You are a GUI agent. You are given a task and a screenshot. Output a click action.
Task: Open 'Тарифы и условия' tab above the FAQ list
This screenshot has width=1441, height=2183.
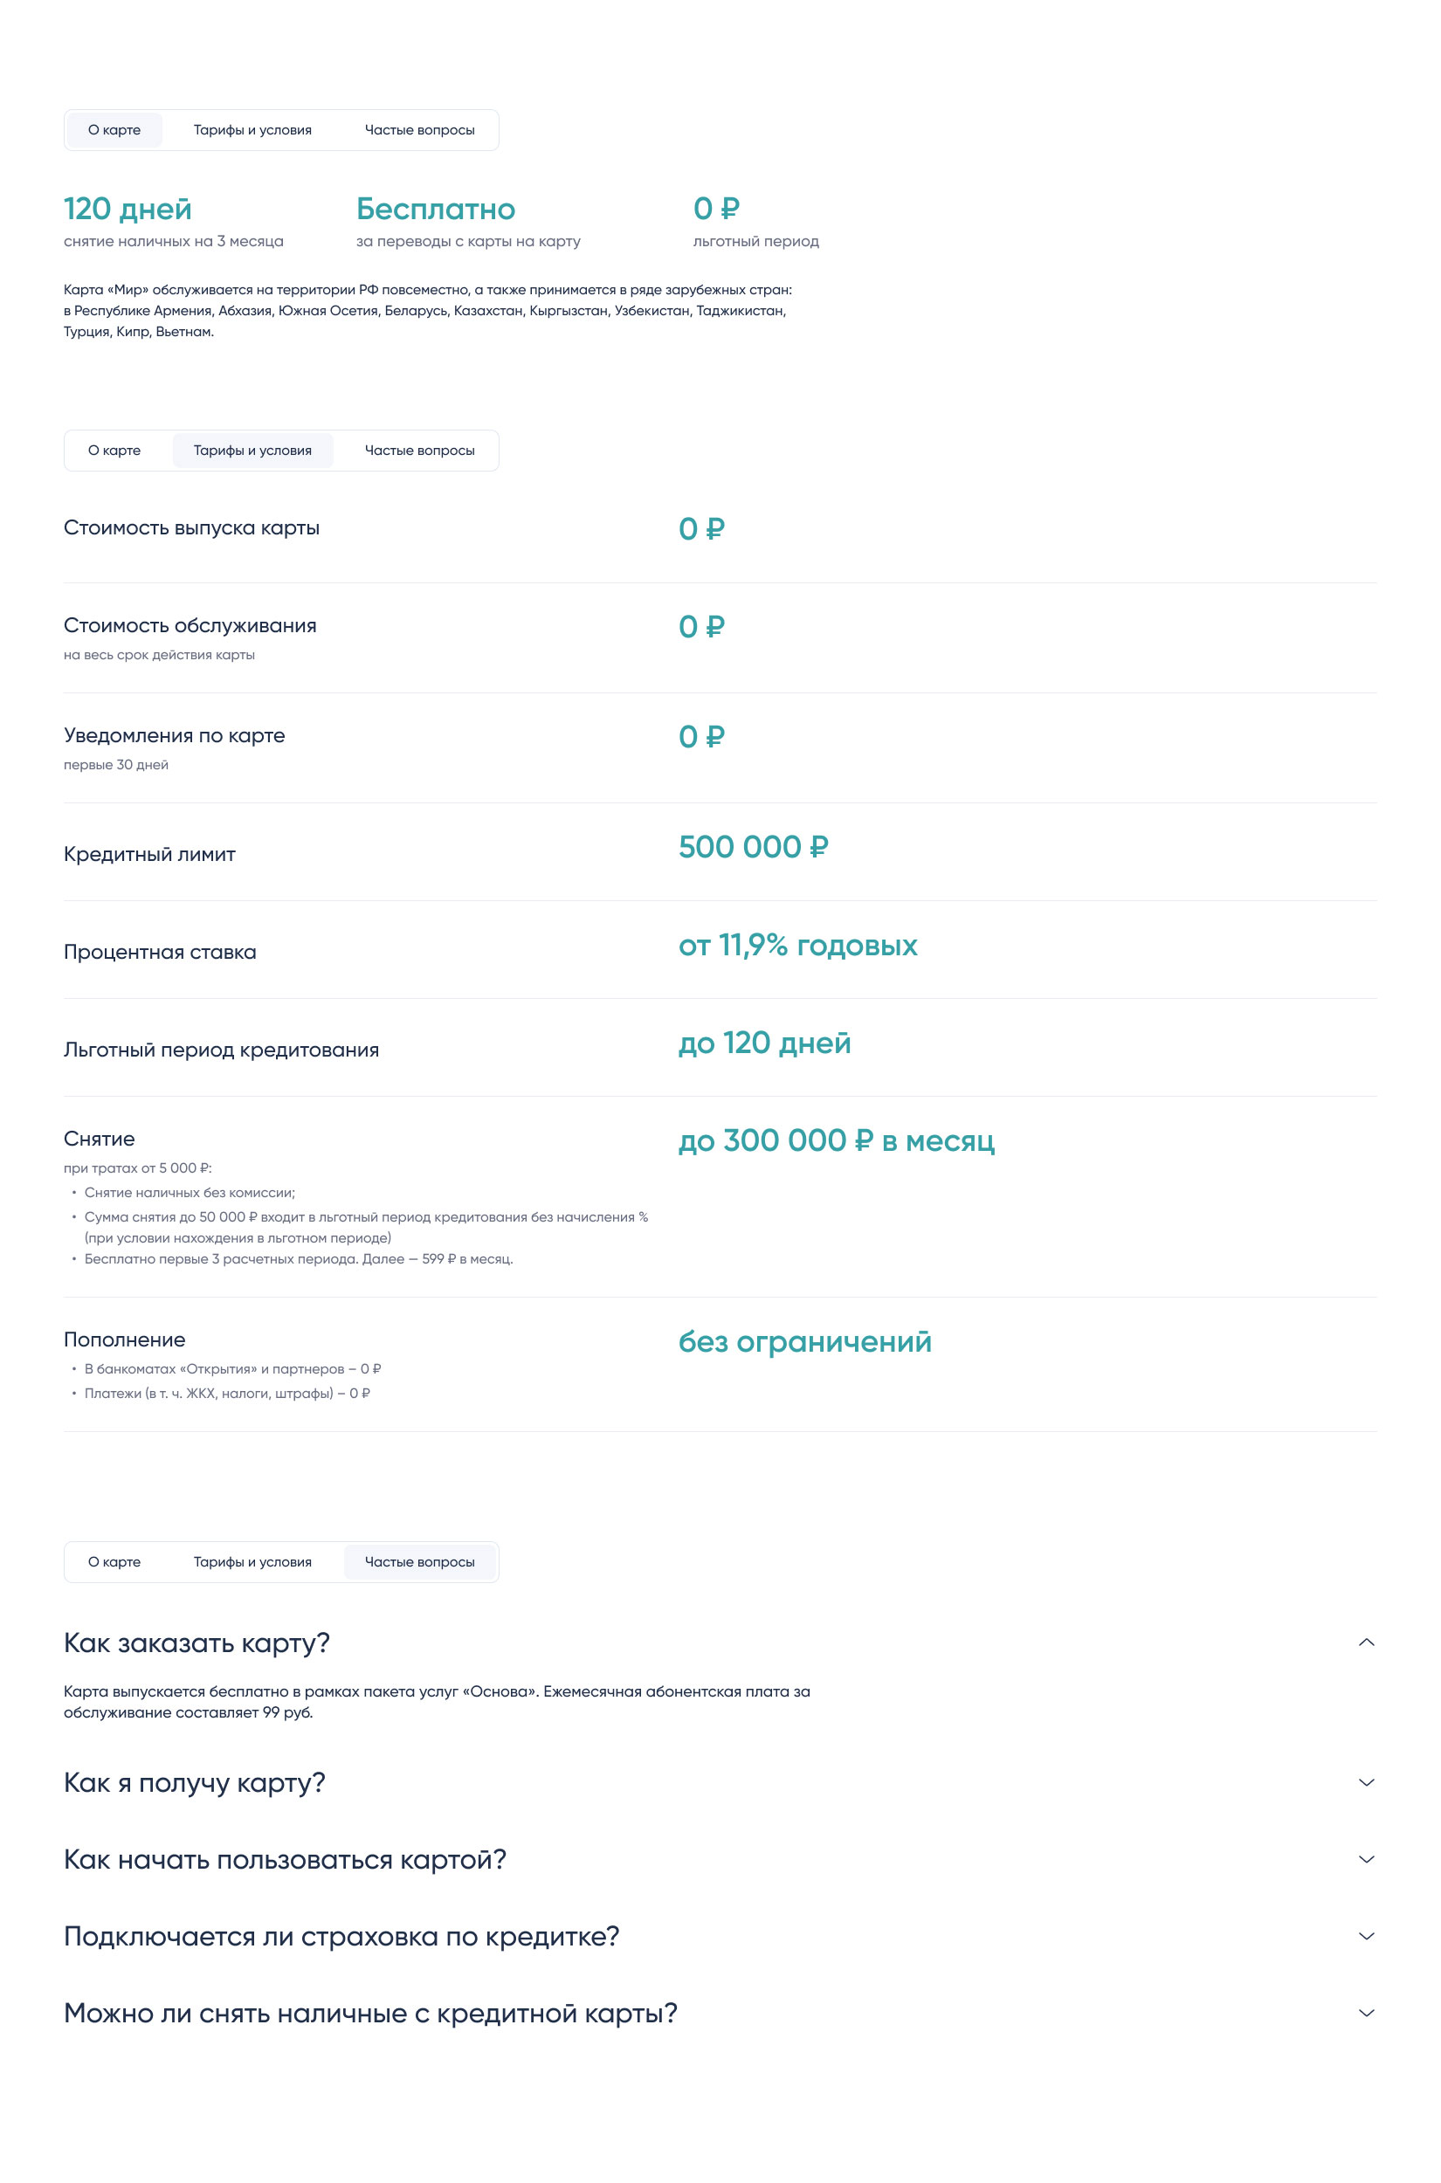(252, 1562)
